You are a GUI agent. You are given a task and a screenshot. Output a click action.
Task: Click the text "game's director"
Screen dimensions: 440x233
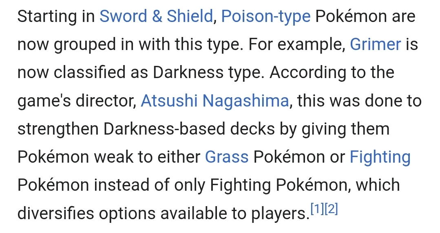pos(77,101)
